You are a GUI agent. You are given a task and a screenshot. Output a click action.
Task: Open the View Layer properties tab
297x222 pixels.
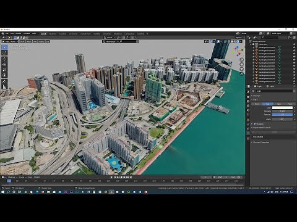[x=248, y=106]
